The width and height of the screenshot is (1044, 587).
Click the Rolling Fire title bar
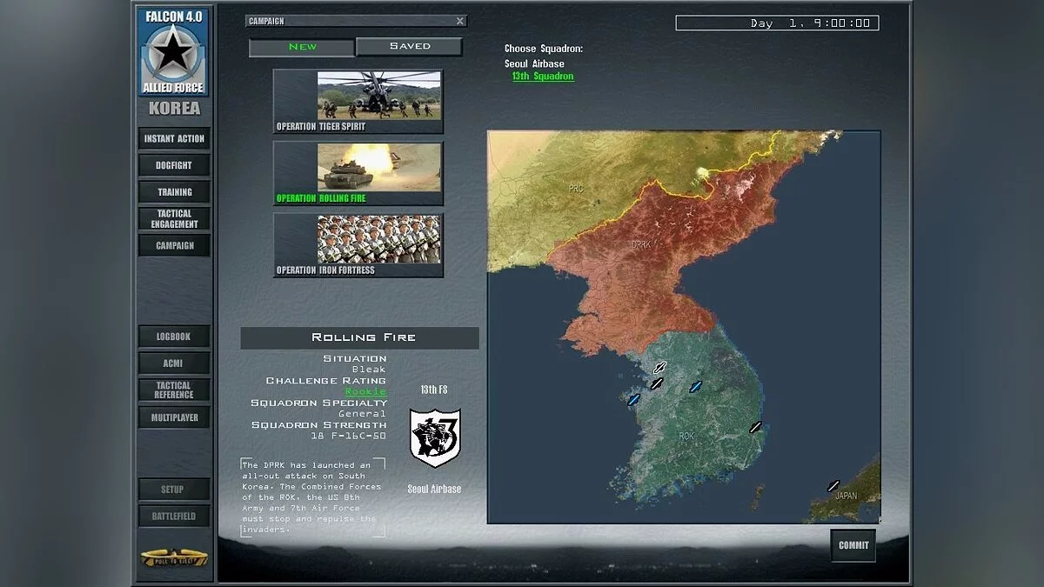click(359, 337)
